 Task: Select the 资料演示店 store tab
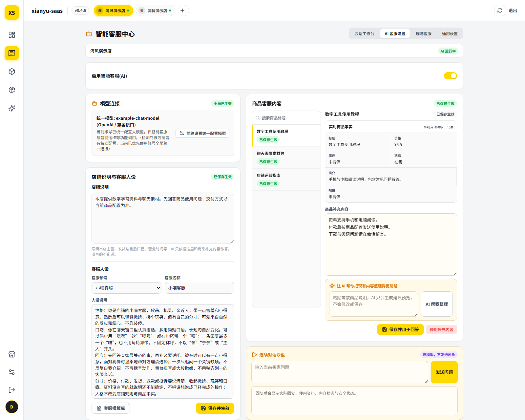pos(156,10)
